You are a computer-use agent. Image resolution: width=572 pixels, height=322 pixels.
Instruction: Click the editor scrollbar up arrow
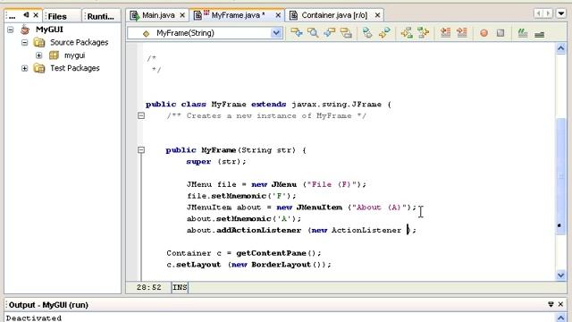pos(561,48)
